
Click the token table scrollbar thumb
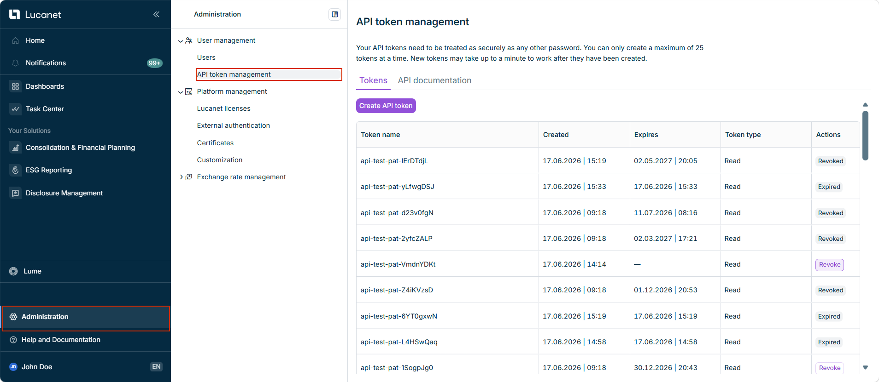pos(865,136)
